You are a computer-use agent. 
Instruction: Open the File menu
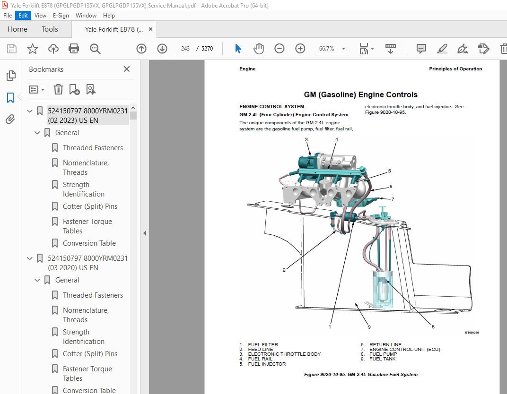coord(8,16)
